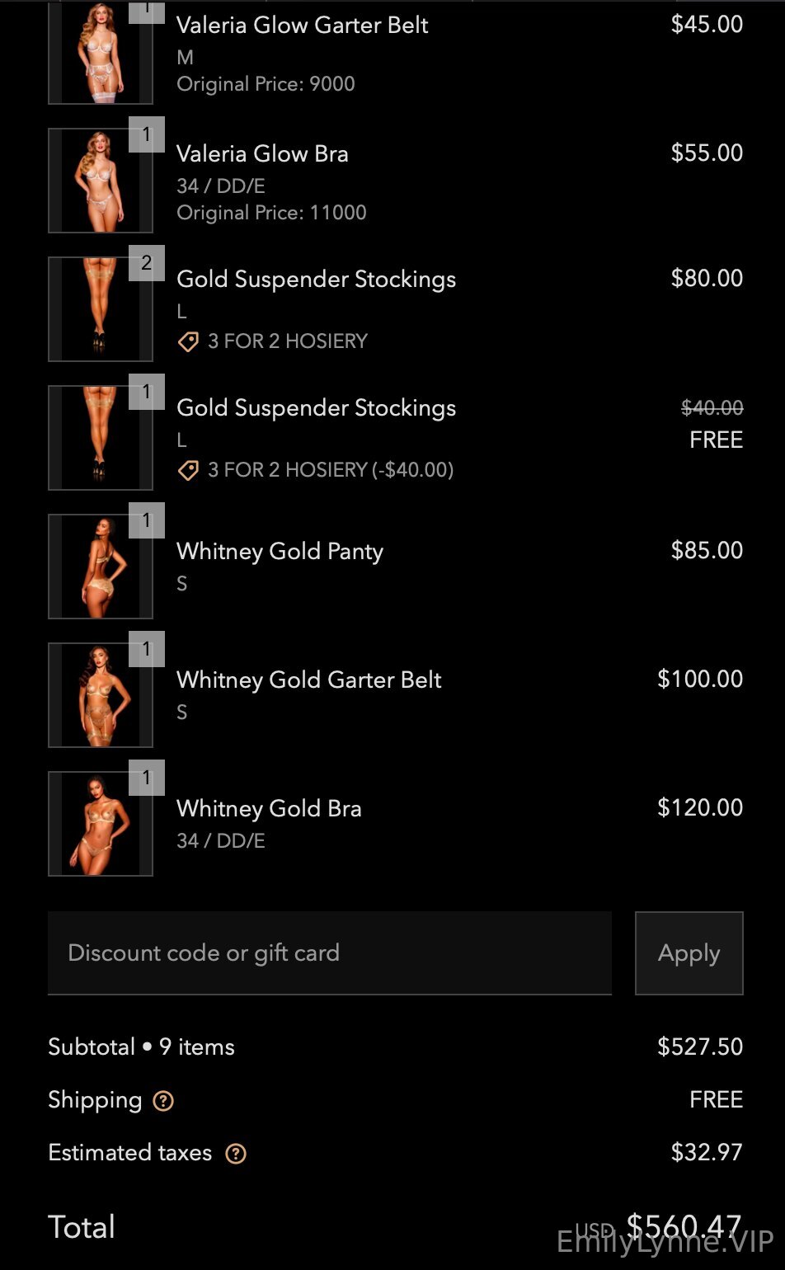Click the quantity 2 badge on Gold Suspender Stockings
785x1270 pixels.
coord(147,263)
